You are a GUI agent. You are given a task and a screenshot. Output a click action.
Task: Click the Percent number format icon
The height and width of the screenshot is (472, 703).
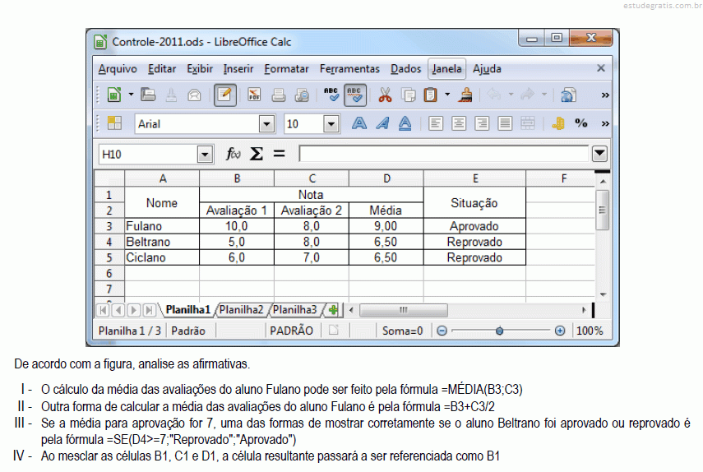[x=581, y=123]
